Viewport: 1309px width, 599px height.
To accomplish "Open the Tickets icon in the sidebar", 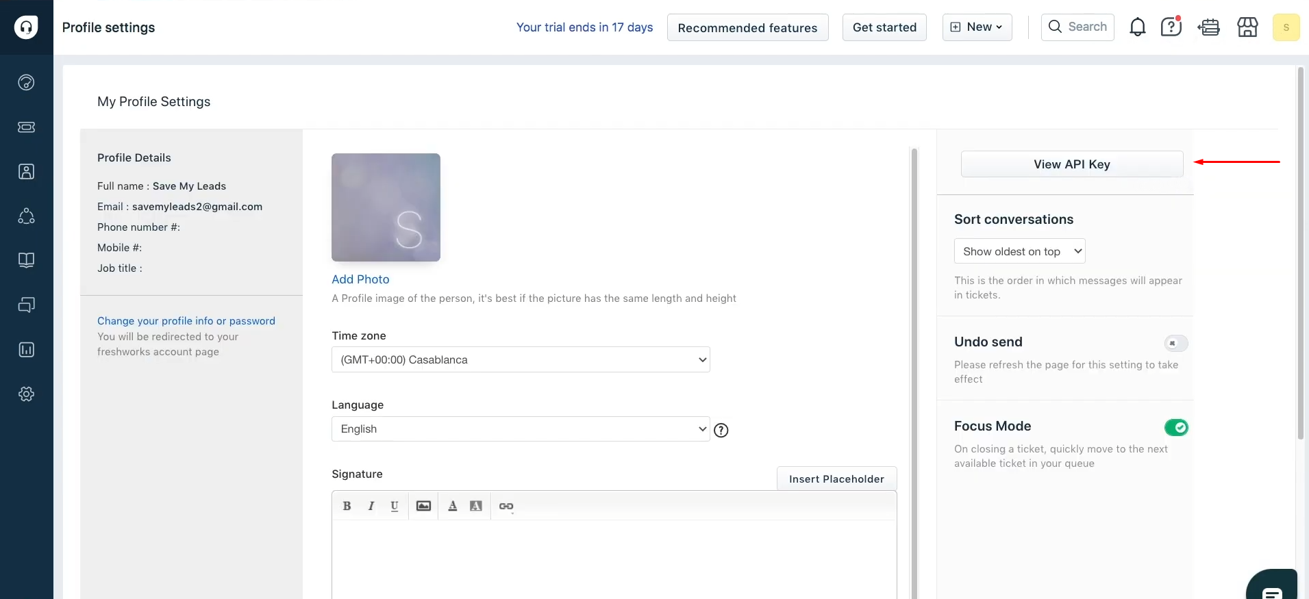I will click(x=26, y=127).
